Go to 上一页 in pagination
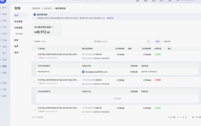 coord(172,117)
